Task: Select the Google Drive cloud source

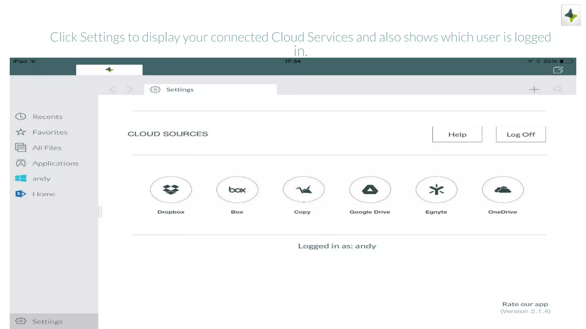Action: (370, 190)
